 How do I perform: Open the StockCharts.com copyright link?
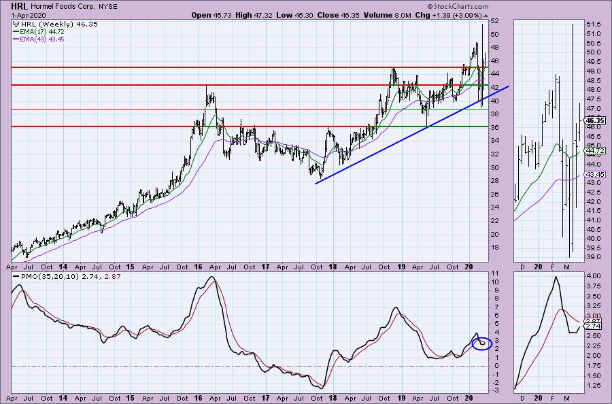(x=458, y=6)
